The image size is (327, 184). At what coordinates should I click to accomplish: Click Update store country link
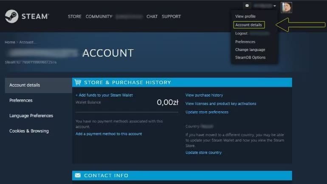pos(203,153)
